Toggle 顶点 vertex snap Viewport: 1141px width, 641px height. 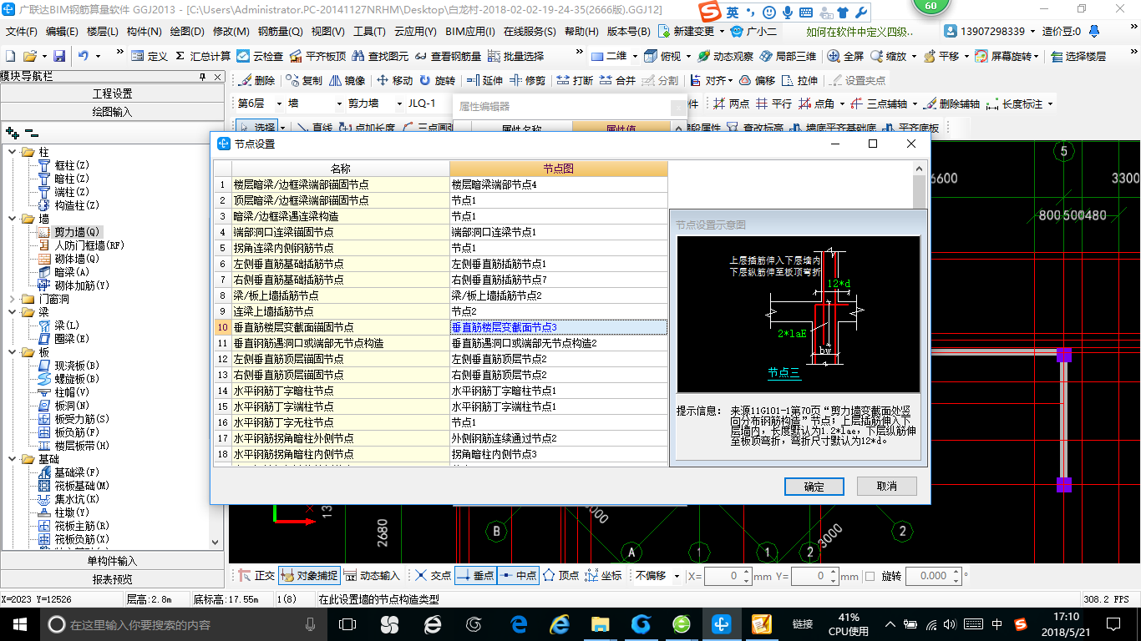(x=561, y=576)
